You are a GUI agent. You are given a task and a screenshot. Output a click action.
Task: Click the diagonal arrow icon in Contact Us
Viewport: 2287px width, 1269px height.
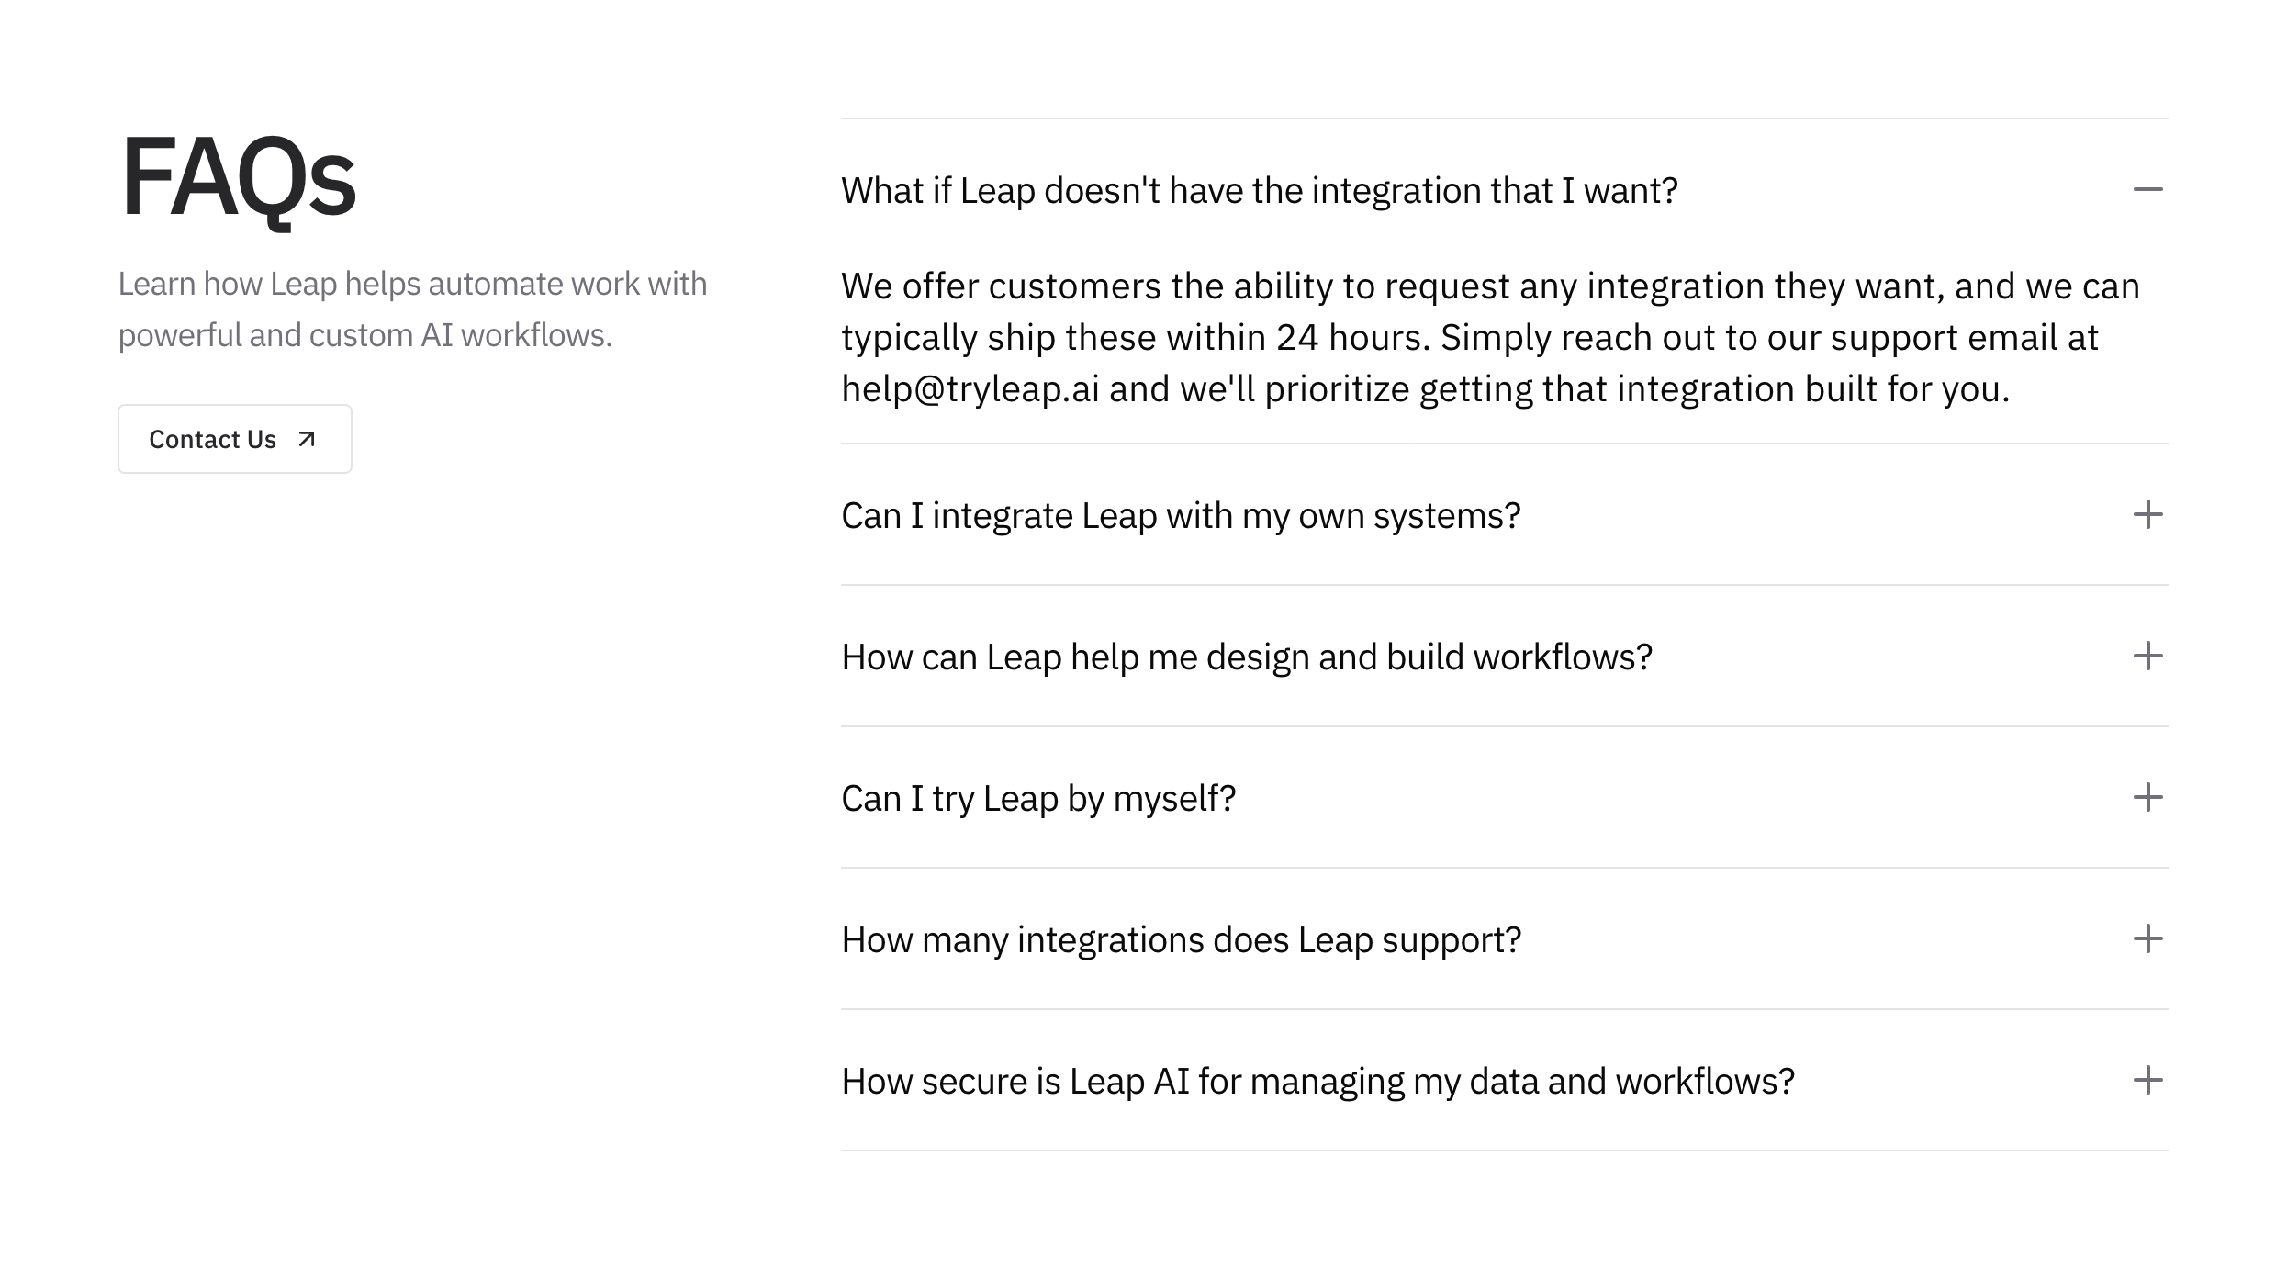pos(307,440)
